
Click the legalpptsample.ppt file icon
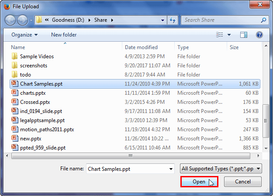(14, 120)
